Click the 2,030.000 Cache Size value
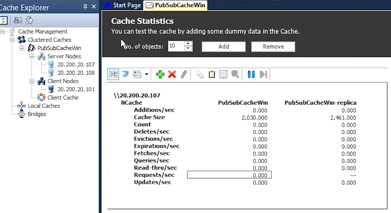 coord(254,118)
